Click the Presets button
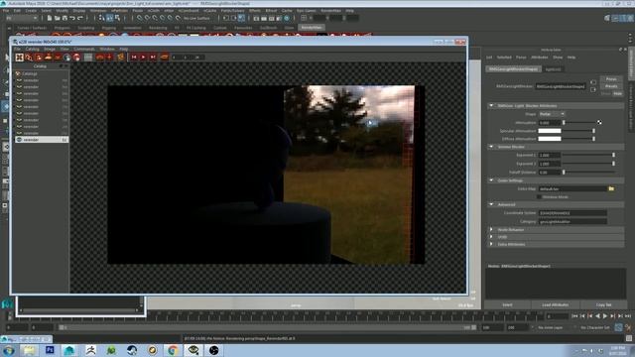 click(611, 86)
